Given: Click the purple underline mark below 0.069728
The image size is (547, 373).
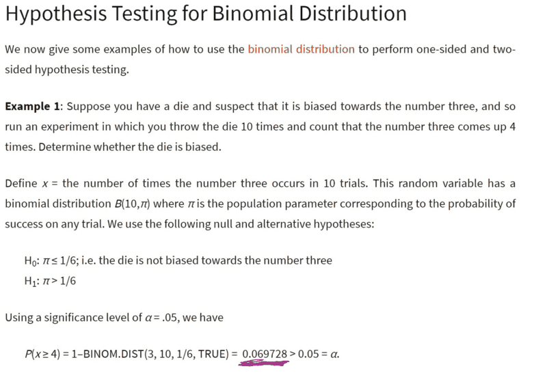Looking at the screenshot, I should pos(264,363).
